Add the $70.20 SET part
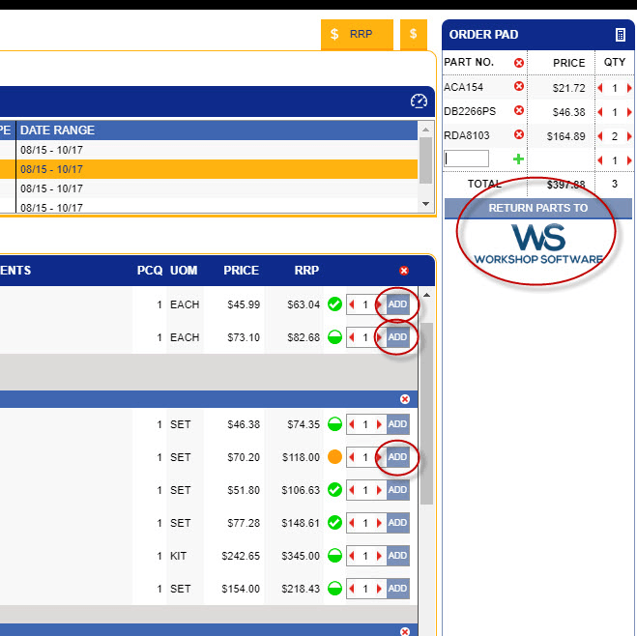This screenshot has height=636, width=637. tap(397, 457)
